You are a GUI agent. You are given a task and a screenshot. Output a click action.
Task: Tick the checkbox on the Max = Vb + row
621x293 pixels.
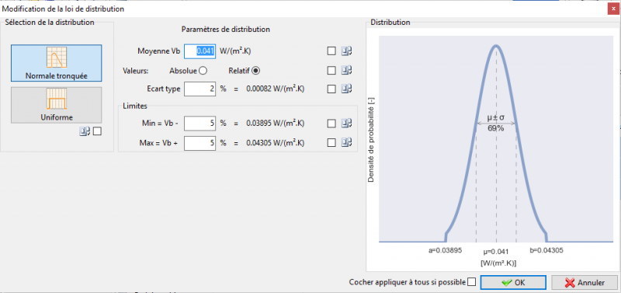click(331, 143)
